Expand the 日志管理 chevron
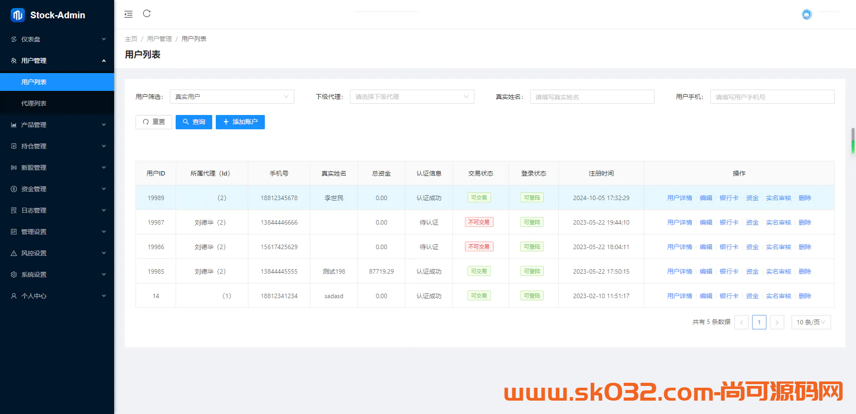Viewport: 856px width, 414px height. pyautogui.click(x=104, y=210)
